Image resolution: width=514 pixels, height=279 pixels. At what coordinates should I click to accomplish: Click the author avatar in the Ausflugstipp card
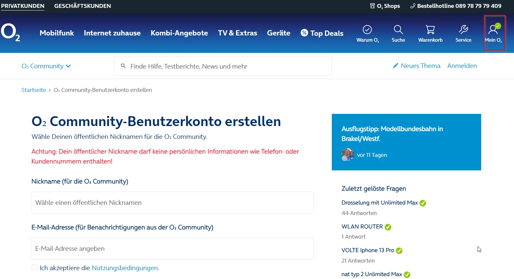[x=348, y=155]
